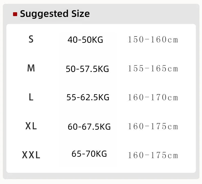The width and height of the screenshot is (202, 184).
Task: Click the 155-165cm height value
Action: [153, 68]
